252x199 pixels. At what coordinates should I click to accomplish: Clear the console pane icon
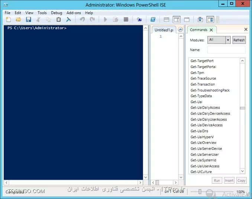(68, 19)
